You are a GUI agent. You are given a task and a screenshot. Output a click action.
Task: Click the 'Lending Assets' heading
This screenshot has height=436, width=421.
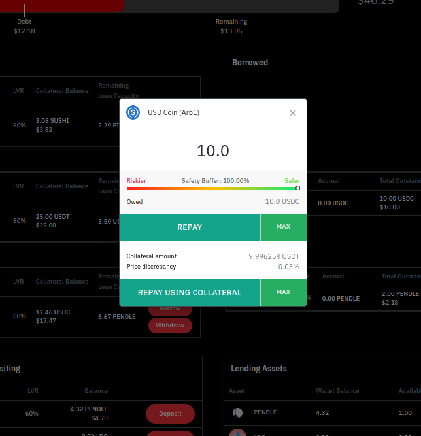pos(259,369)
